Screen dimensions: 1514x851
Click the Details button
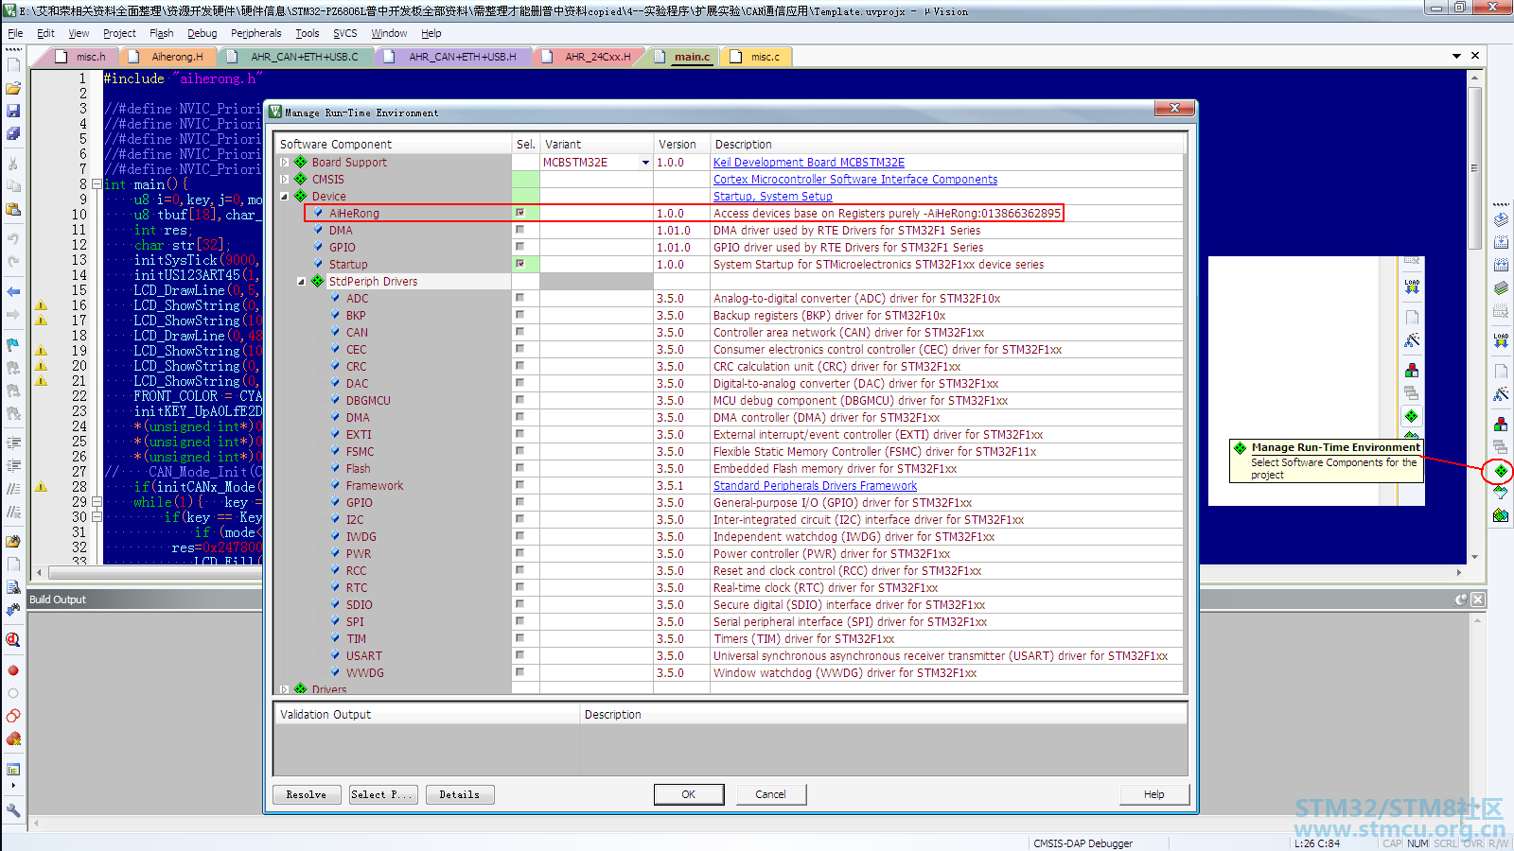pos(459,794)
